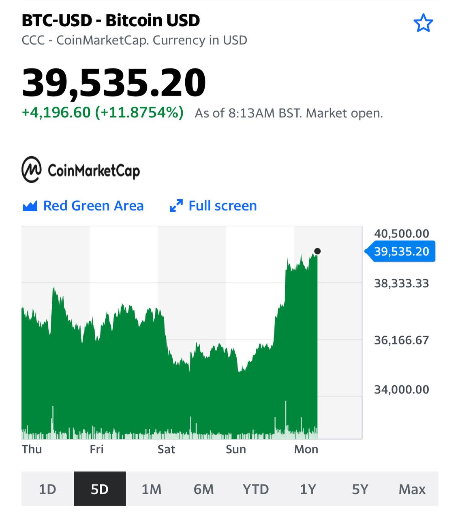Switch to the 6M range
460x518 pixels.
pyautogui.click(x=203, y=489)
